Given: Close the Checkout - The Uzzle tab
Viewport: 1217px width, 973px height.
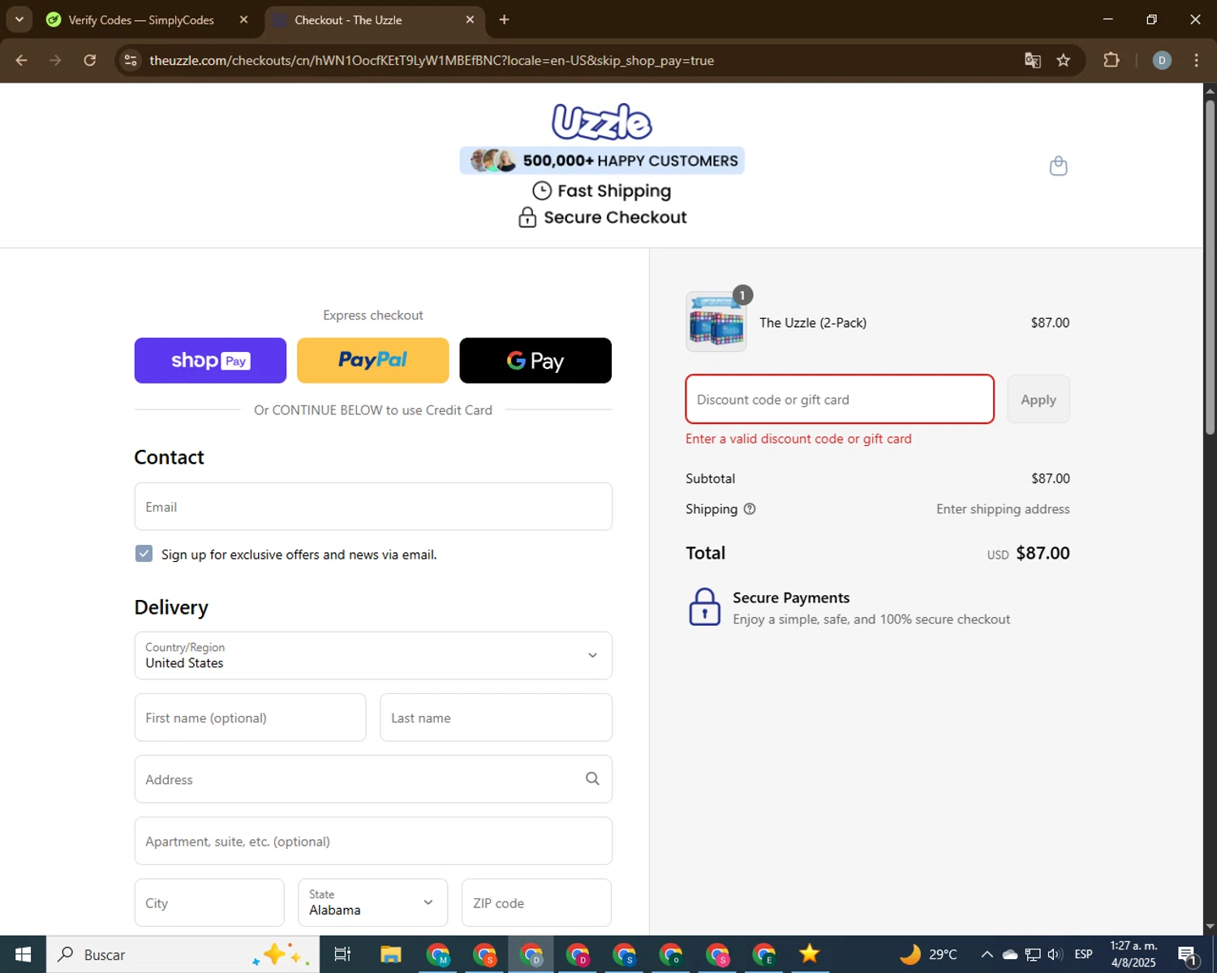Looking at the screenshot, I should point(470,19).
